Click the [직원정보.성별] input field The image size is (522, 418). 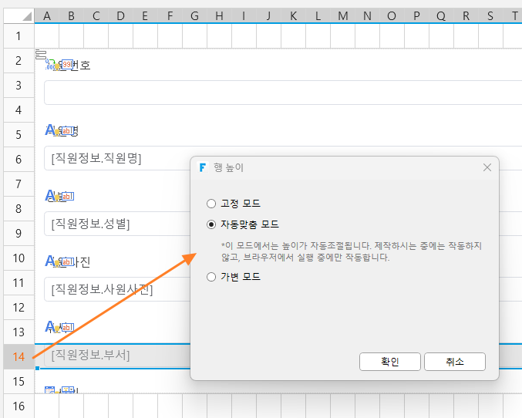click(117, 224)
